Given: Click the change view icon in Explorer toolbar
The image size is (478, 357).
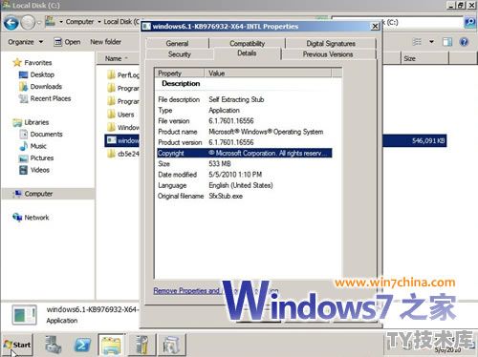Looking at the screenshot, I should coord(417,42).
